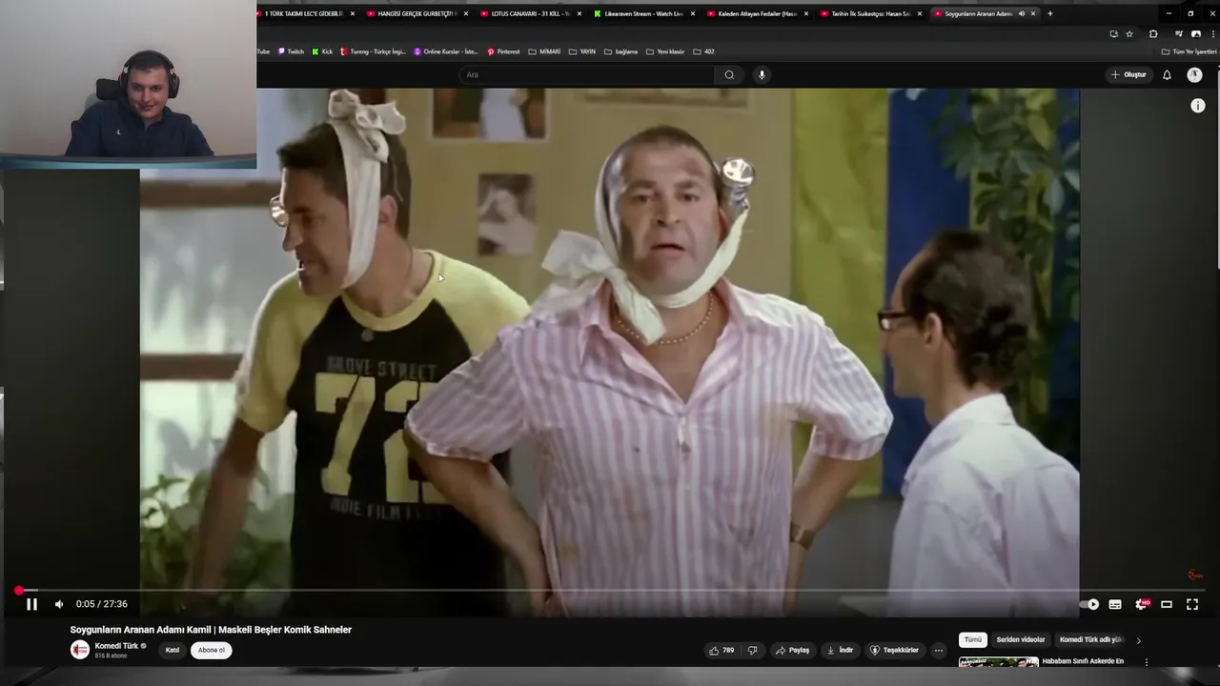
Task: Like the video with thumbs up
Action: pyautogui.click(x=722, y=650)
